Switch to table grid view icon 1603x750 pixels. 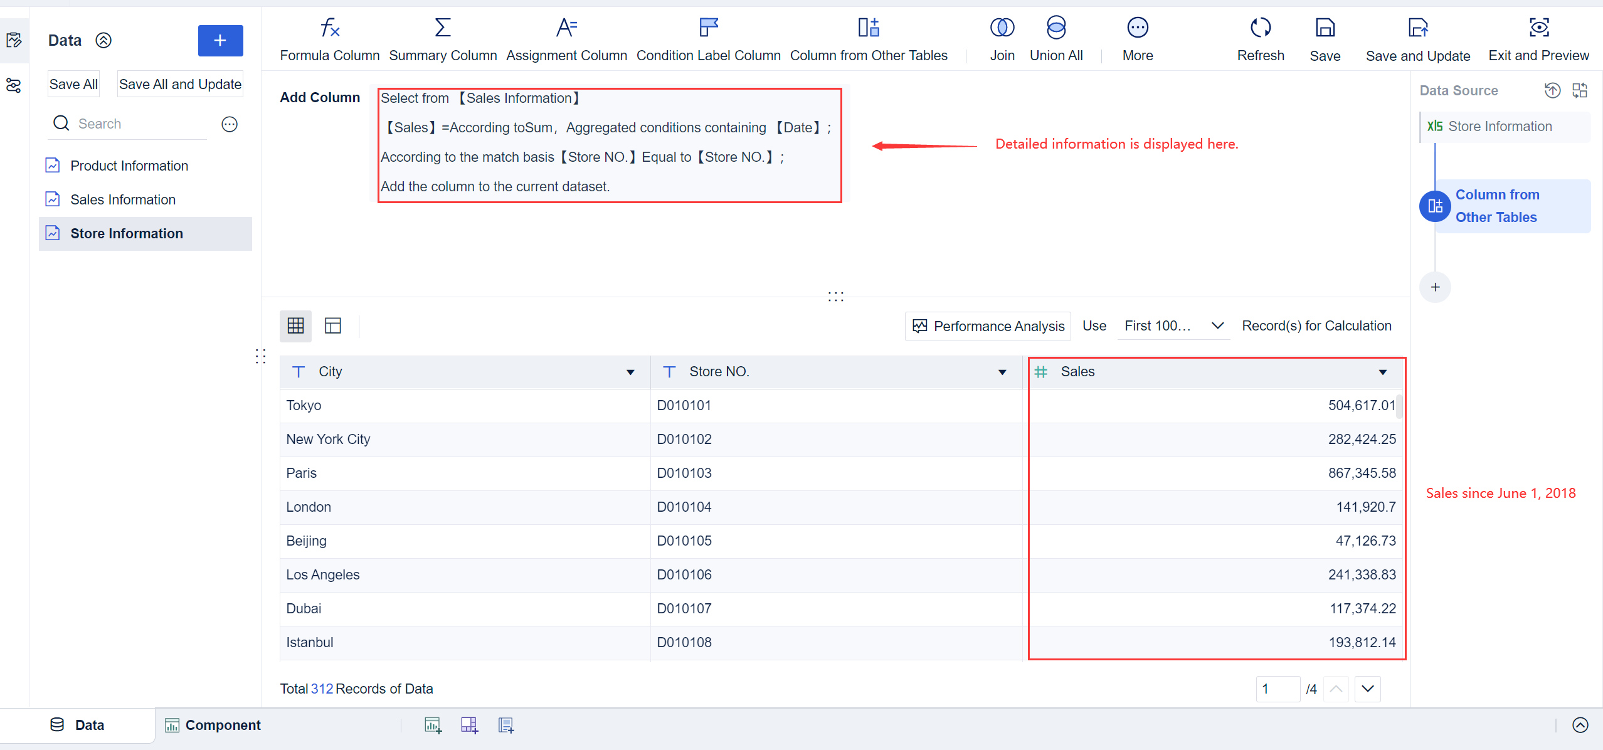pos(295,325)
